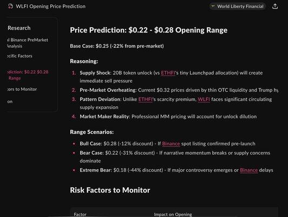This screenshot has height=217, width=288.
Task: Select the Specific Factors outline item
Action: click(19, 56)
